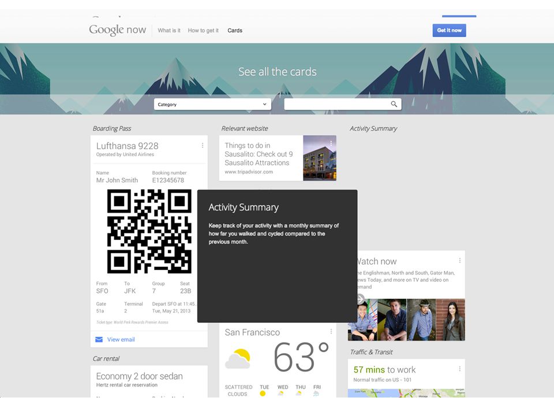Click the WED forecast icon
Image resolution: width=554 pixels, height=416 pixels.
click(x=281, y=393)
